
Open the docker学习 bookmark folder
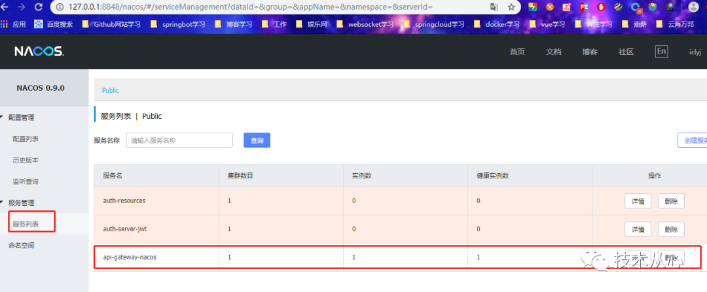496,24
